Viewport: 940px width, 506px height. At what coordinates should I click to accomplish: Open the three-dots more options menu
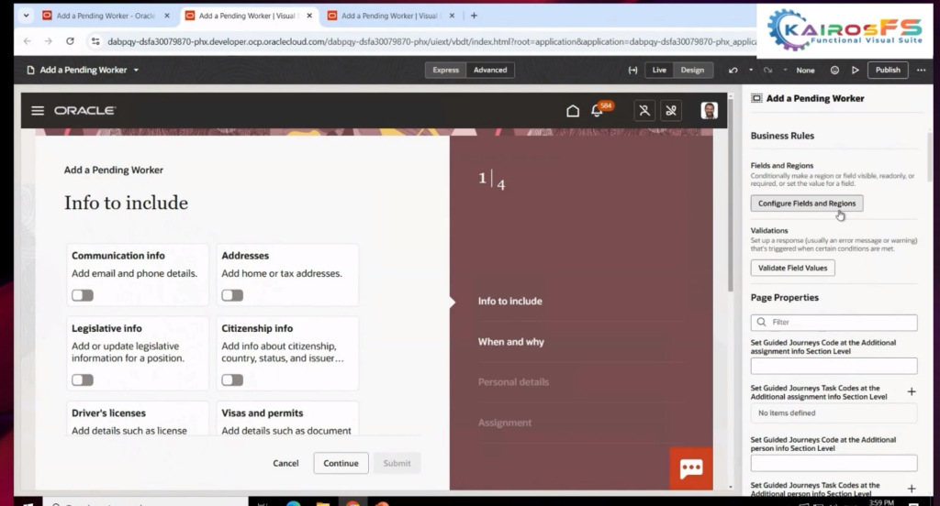[x=922, y=71]
